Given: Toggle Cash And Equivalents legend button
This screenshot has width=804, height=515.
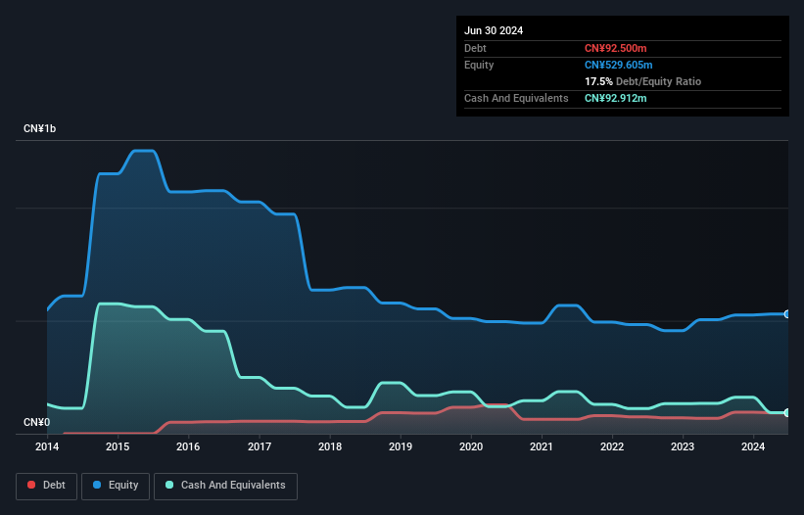Looking at the screenshot, I should click(225, 486).
